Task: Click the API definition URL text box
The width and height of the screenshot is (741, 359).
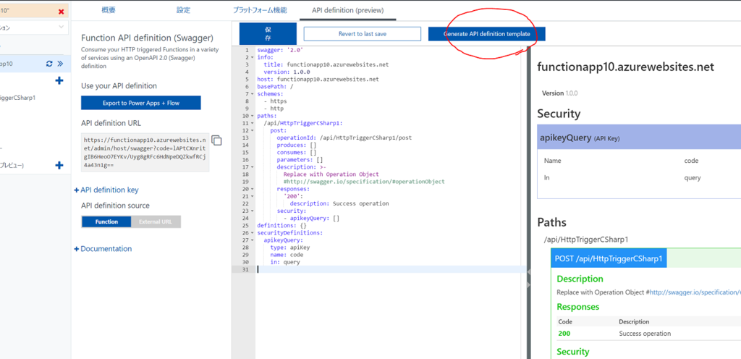Action: (145, 153)
